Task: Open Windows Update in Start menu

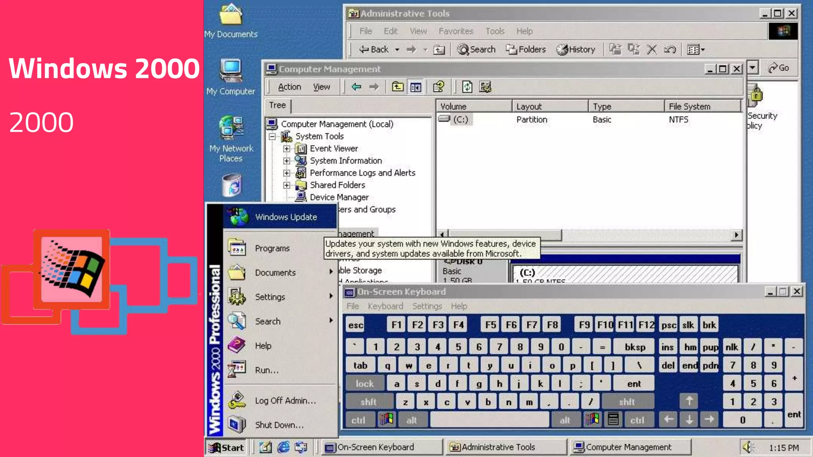Action: tap(280, 217)
